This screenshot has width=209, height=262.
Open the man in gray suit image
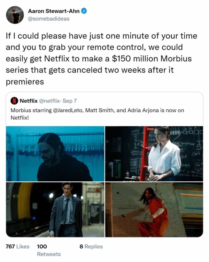click(x=55, y=210)
